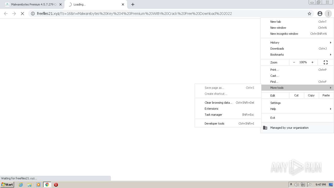Expand the Bookmarks submenu

tap(297, 55)
